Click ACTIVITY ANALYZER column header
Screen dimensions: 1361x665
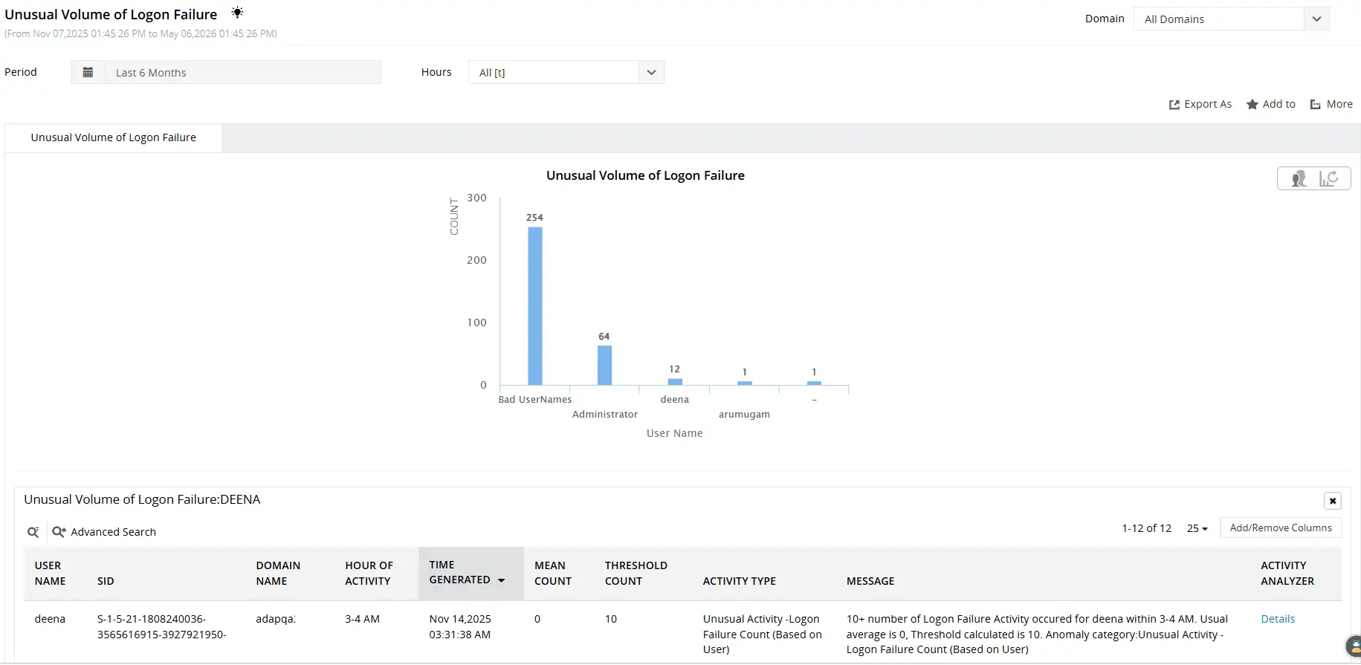click(x=1287, y=574)
